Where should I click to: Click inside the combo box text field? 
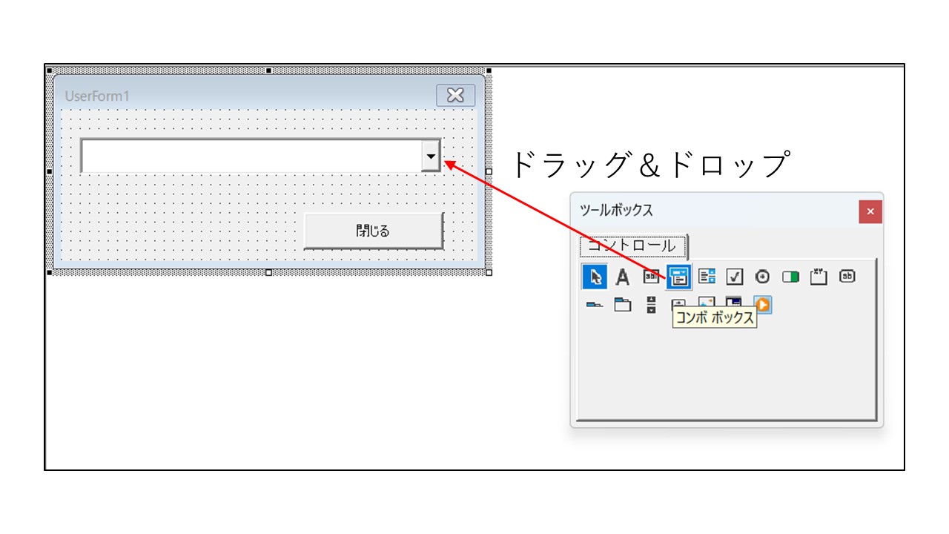click(x=251, y=156)
